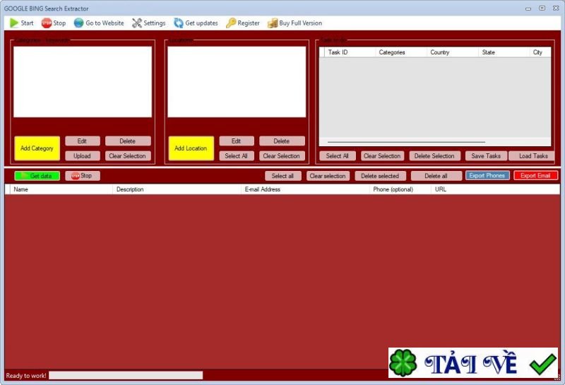The height and width of the screenshot is (385, 565).
Task: Click the progress bar in status bar
Action: 126,376
